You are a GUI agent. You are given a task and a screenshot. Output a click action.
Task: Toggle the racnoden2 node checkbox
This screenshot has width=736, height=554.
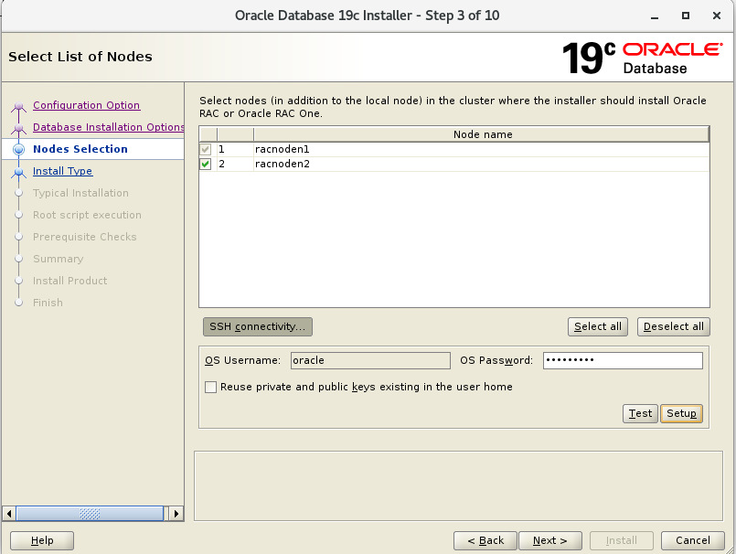coord(206,164)
